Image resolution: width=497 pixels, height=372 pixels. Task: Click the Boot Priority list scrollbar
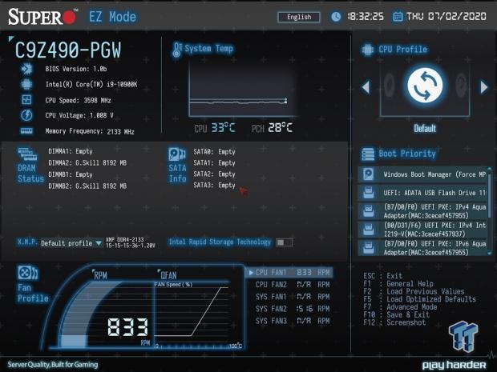point(490,211)
